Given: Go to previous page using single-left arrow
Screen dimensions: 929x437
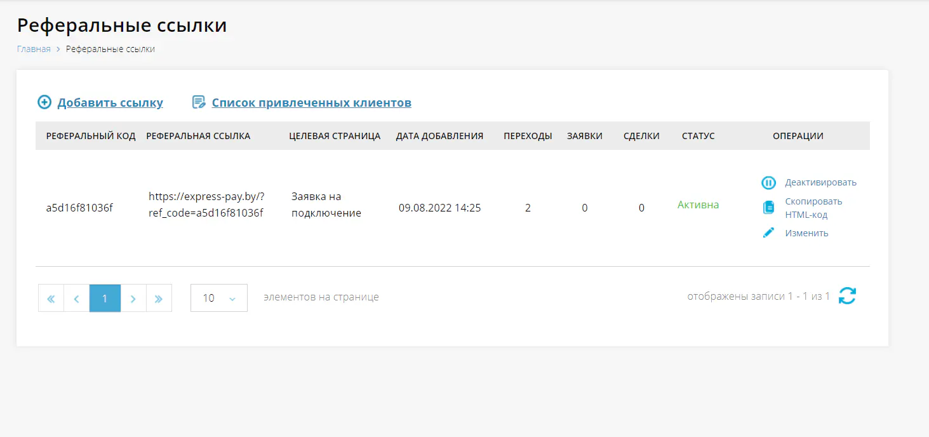Looking at the screenshot, I should [76, 298].
